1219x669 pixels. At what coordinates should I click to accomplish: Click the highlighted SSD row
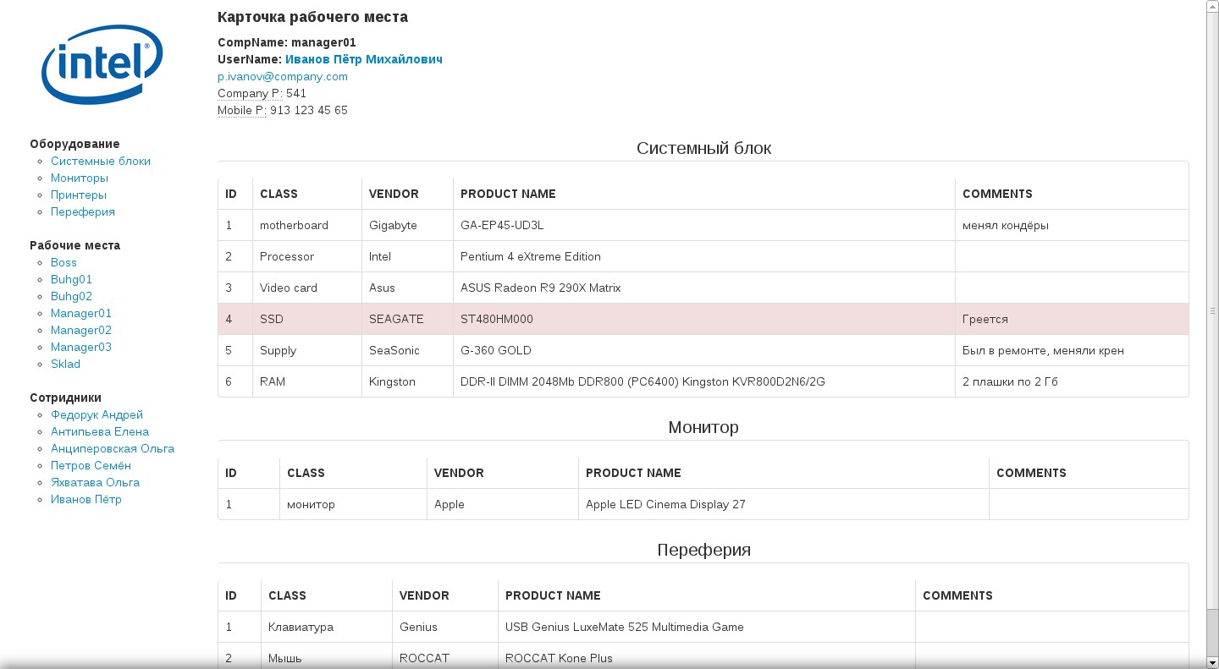coord(703,319)
